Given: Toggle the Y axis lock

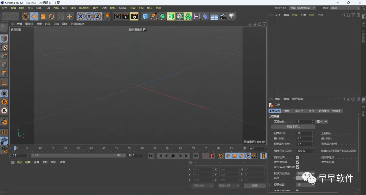Looking at the screenshot, I should coord(89,16).
